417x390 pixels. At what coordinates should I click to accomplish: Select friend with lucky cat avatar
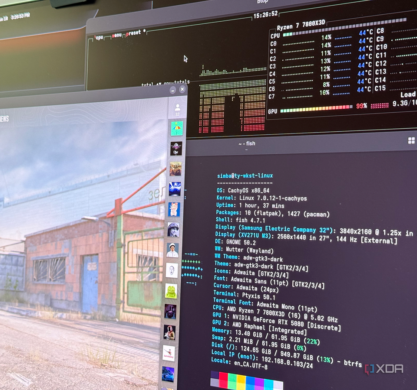pos(174,209)
